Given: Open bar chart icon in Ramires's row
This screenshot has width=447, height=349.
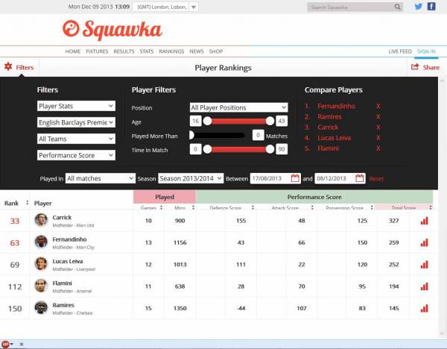Looking at the screenshot, I should 425,308.
